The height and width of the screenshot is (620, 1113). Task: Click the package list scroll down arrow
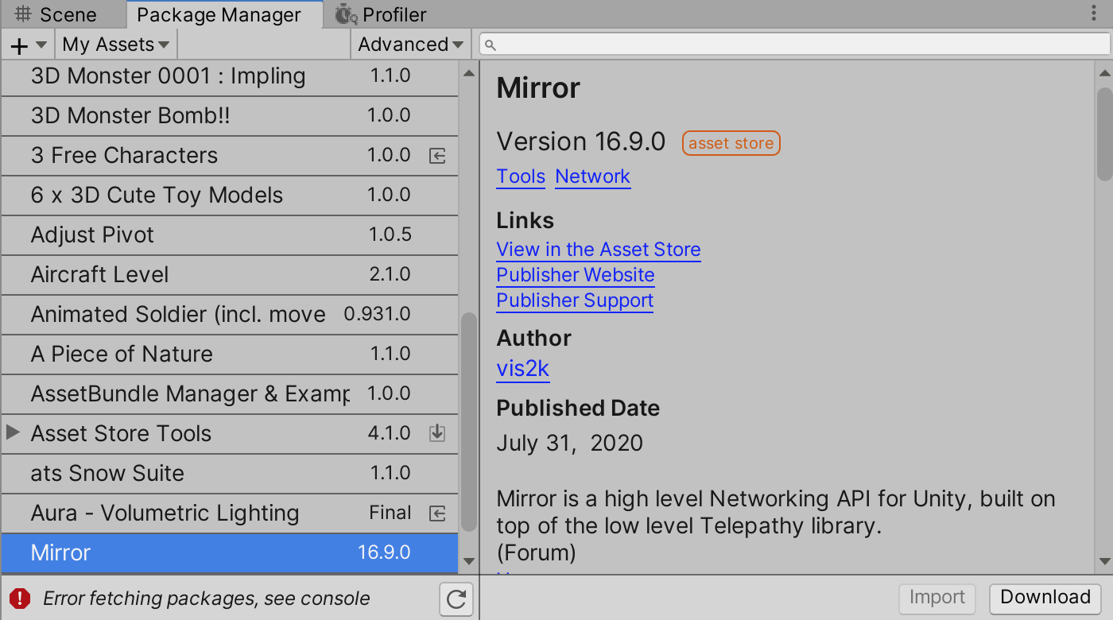pyautogui.click(x=469, y=562)
